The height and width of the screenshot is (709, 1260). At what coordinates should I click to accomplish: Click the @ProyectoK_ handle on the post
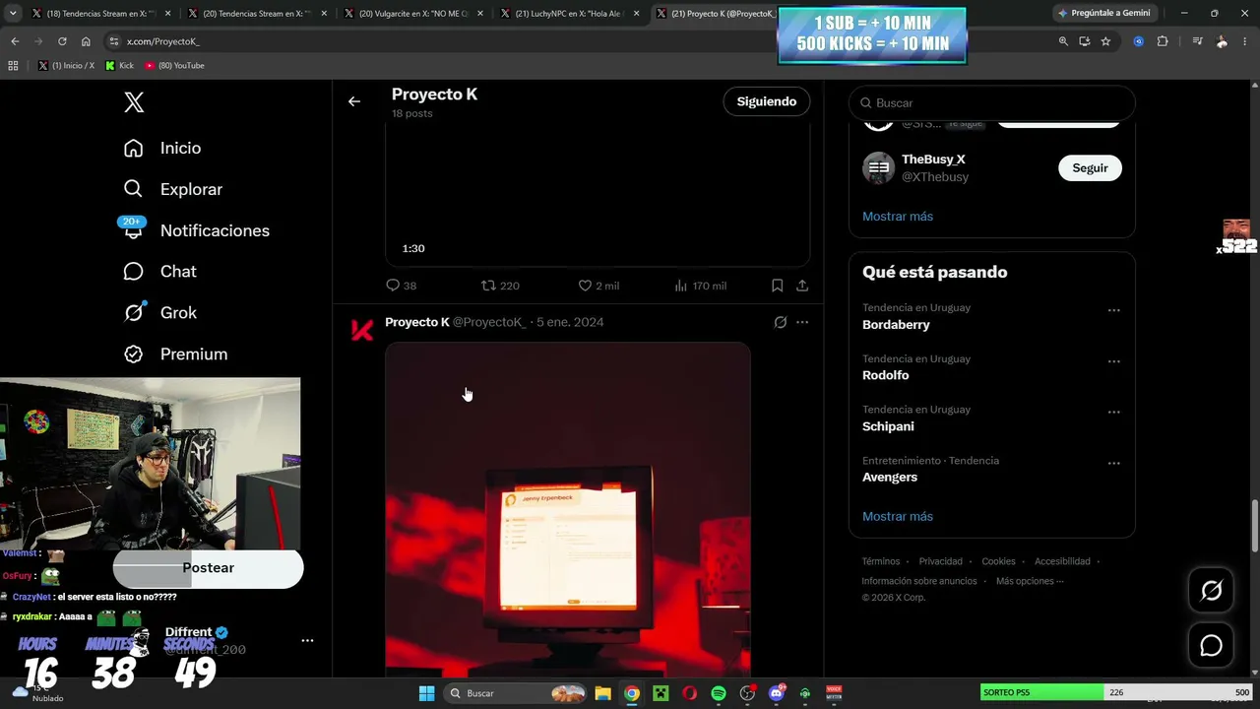[x=489, y=322]
